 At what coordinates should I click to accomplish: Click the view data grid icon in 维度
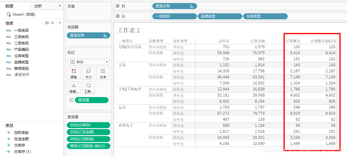[47, 23]
